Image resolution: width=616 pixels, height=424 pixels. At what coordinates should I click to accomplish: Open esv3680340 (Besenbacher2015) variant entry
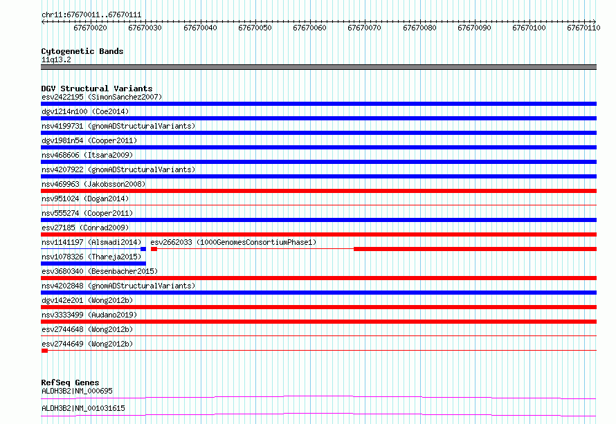[100, 271]
